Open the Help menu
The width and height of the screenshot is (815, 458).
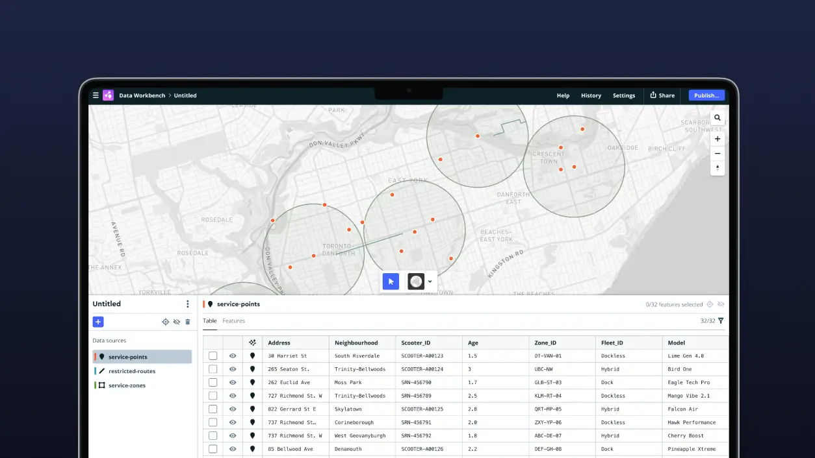563,95
